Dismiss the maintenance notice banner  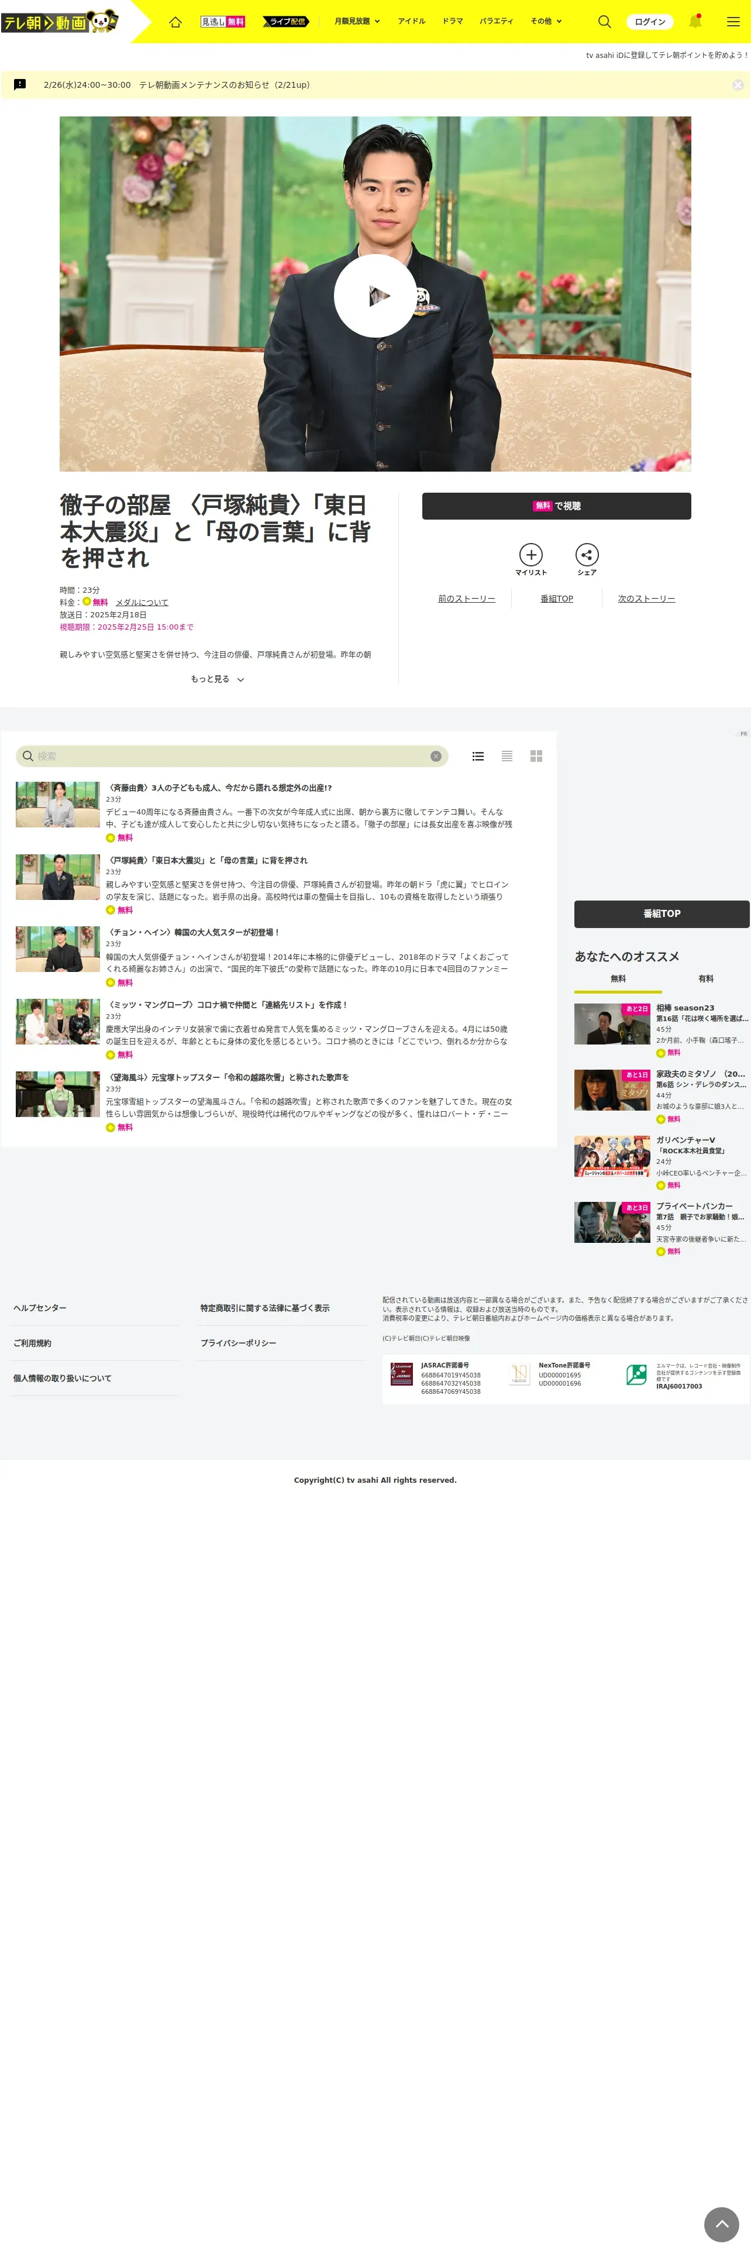[738, 85]
